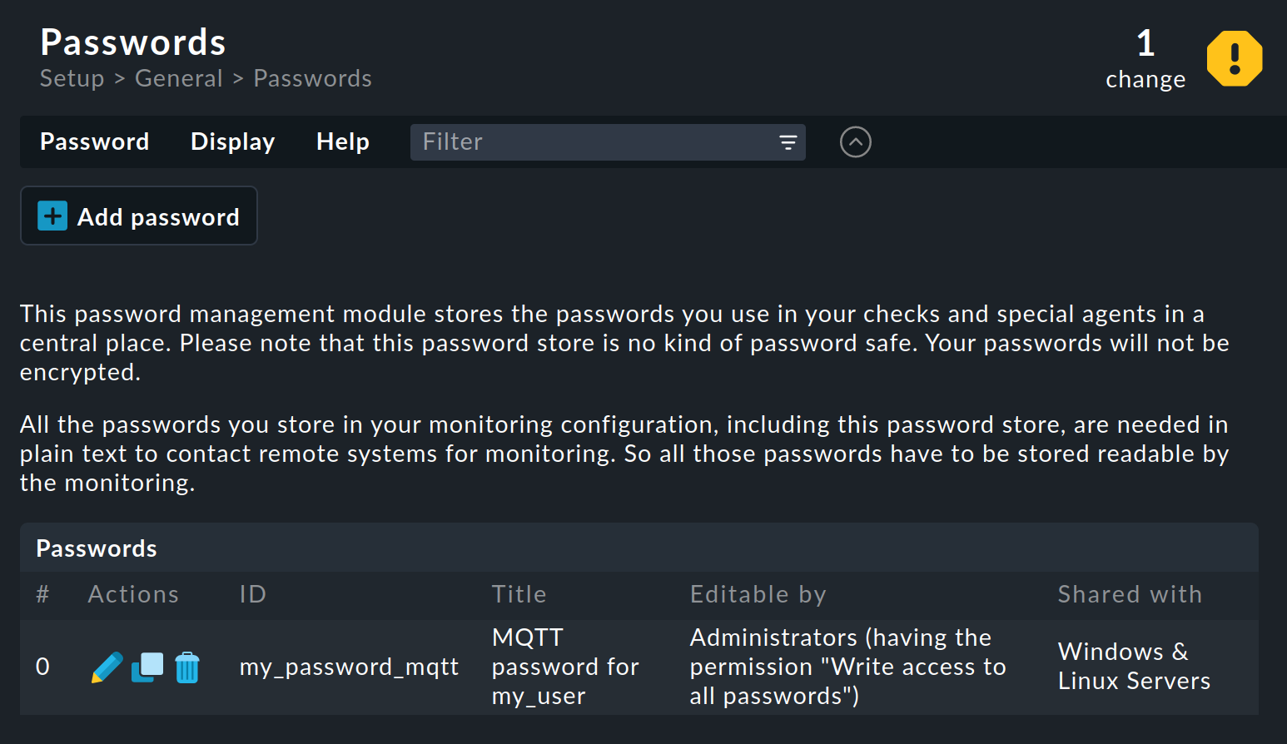Click the plus icon on Add password button
Screen dimensions: 1287x744
click(52, 216)
